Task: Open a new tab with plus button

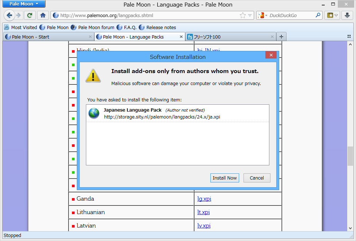Action: [x=281, y=37]
